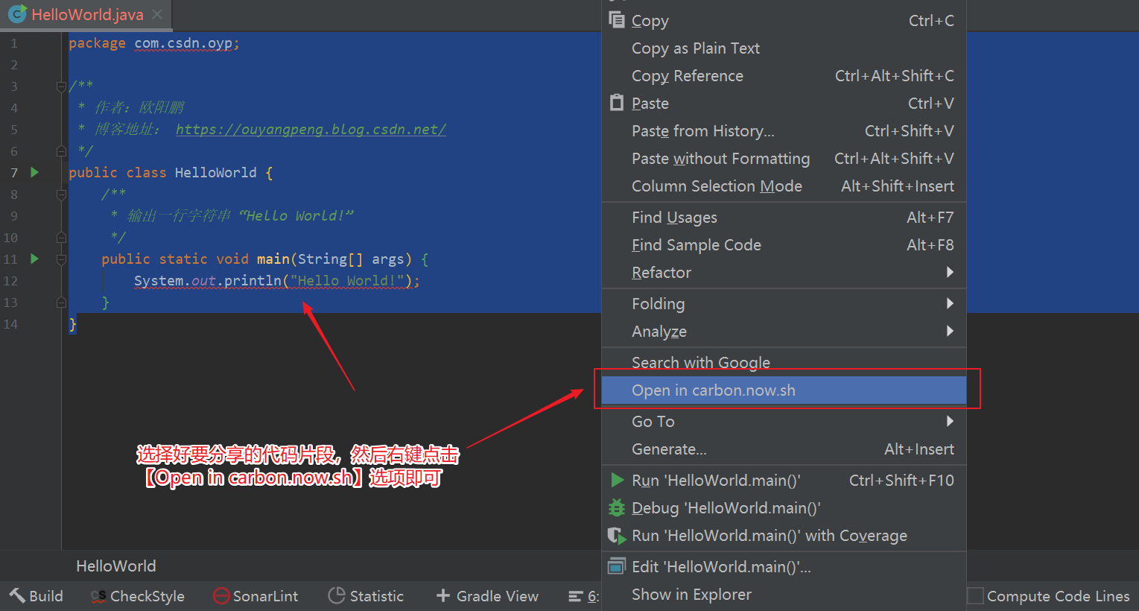Open the Gradle View tool window
Screen dimensions: 1139x611
coord(487,596)
